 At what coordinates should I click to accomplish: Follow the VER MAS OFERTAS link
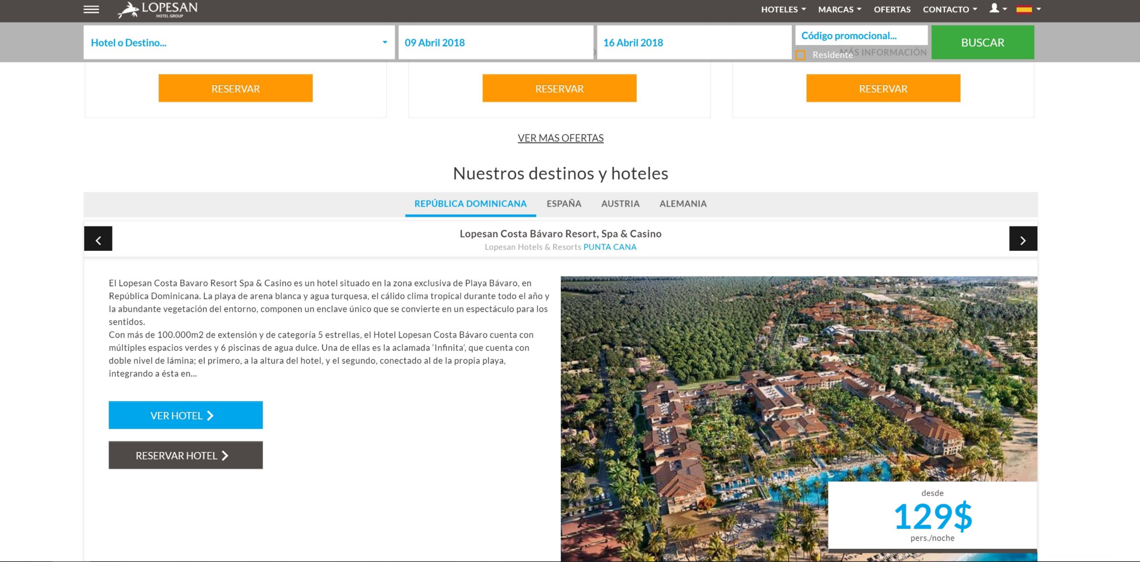point(560,138)
